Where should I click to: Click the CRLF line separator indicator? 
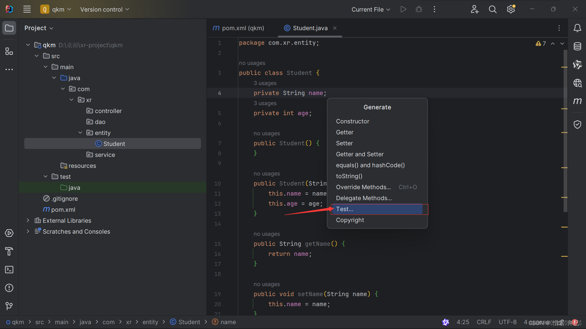[x=484, y=322]
